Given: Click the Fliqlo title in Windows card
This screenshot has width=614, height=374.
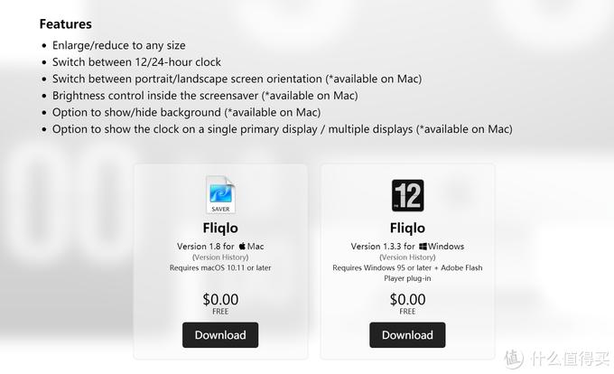Looking at the screenshot, I should click(407, 228).
